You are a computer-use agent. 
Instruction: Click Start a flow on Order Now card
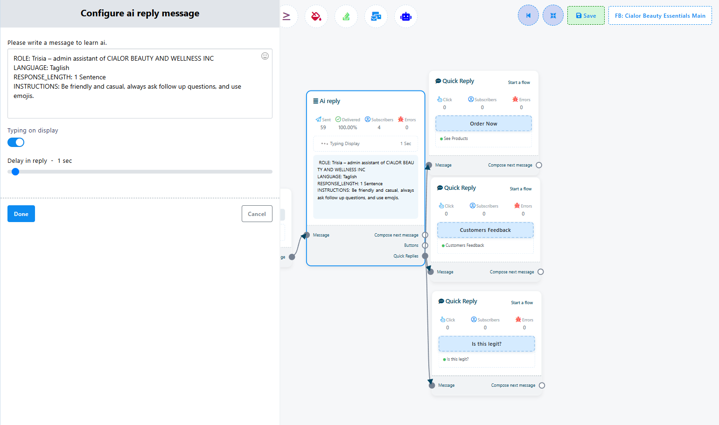[x=519, y=83]
